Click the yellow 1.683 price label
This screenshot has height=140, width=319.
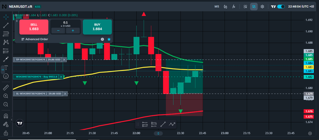point(309,67)
